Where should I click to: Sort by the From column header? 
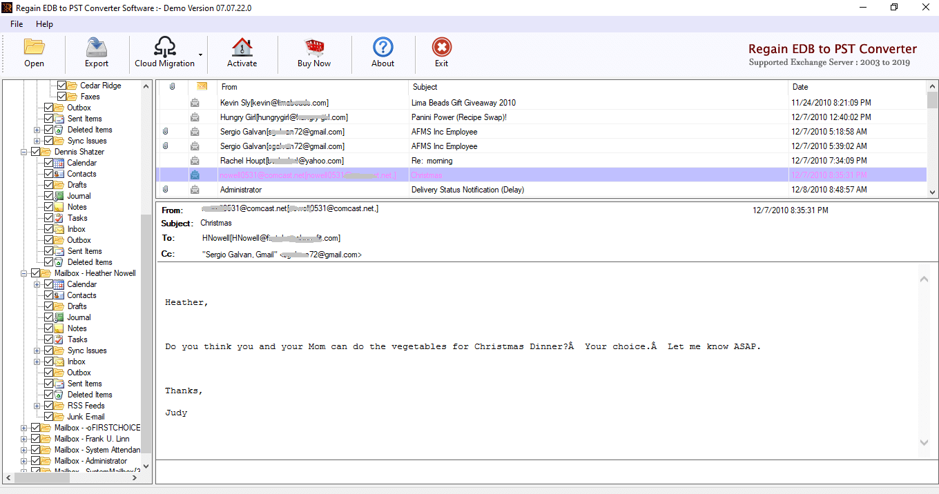pos(313,87)
